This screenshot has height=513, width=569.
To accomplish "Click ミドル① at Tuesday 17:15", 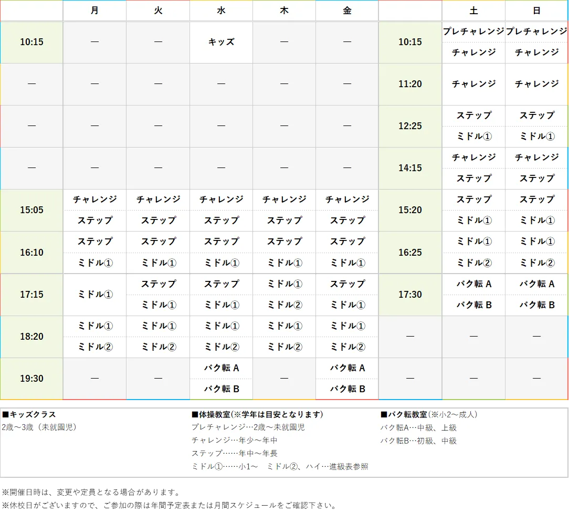I will pos(157,305).
